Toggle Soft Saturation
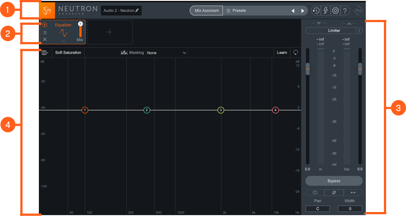This screenshot has width=406, height=216. 68,53
